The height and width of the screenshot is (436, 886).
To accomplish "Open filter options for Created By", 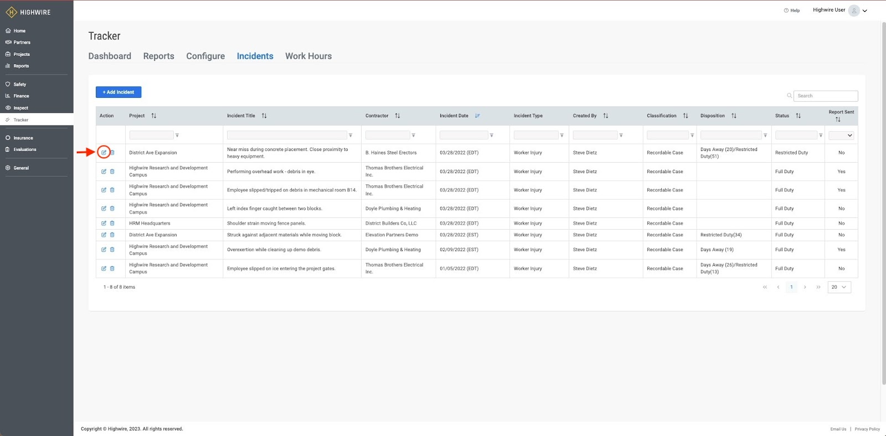I will (621, 135).
